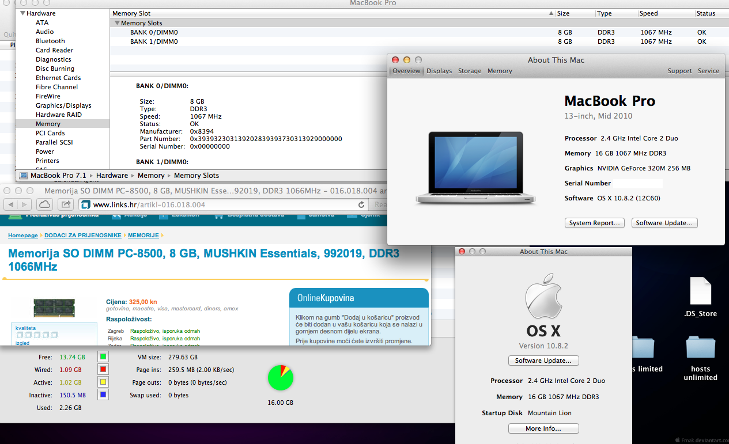The width and height of the screenshot is (729, 444).
Task: Select Card Reader in Hardware sidebar
Action: [x=54, y=50]
